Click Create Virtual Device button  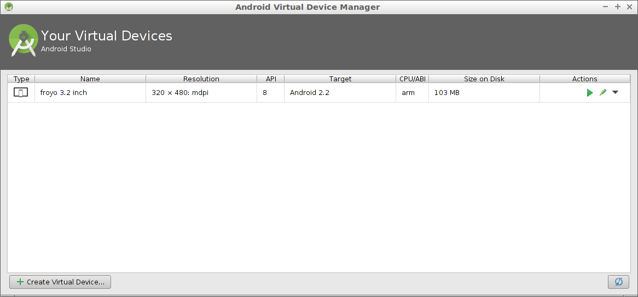pos(60,282)
